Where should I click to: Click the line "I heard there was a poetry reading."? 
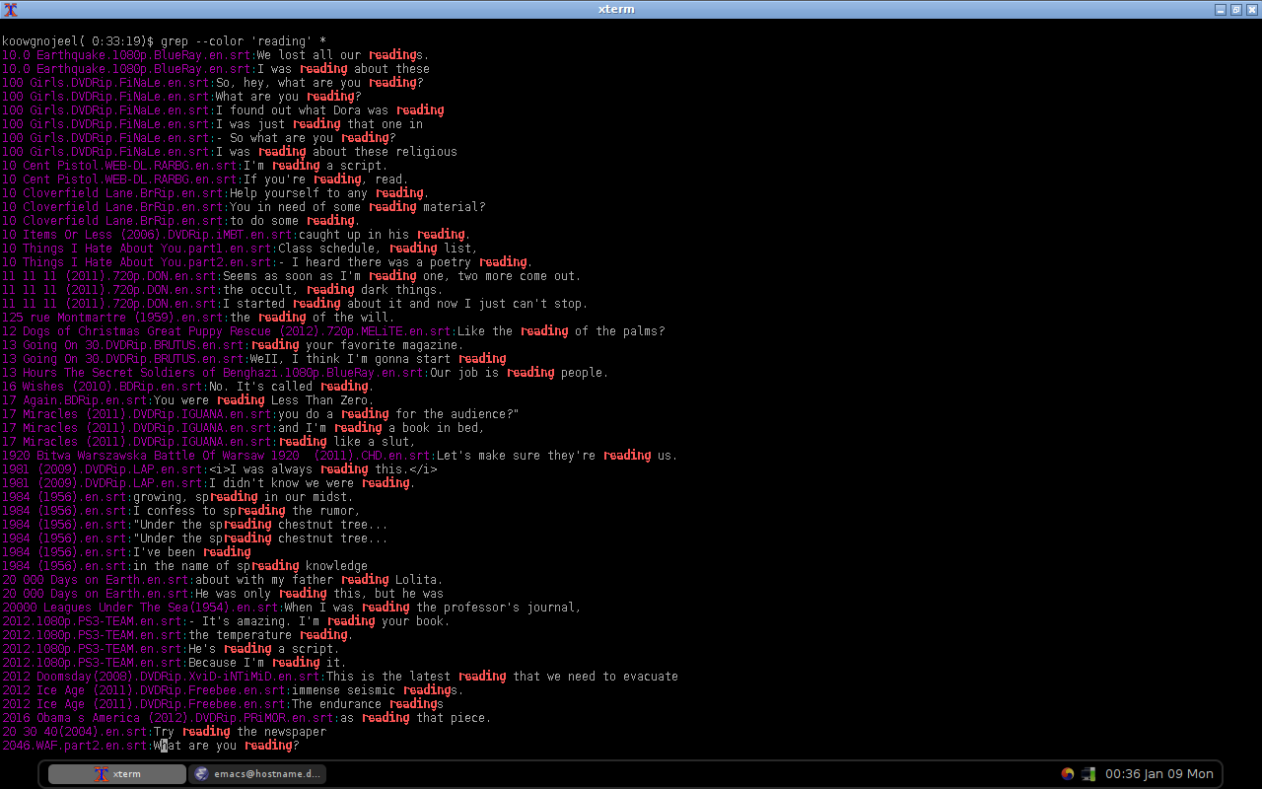(405, 262)
